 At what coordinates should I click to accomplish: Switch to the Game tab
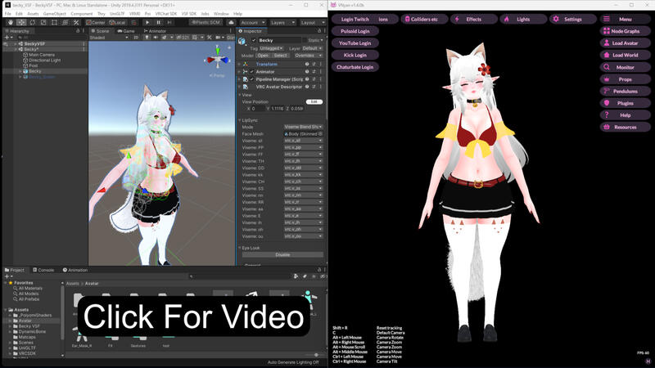(126, 31)
